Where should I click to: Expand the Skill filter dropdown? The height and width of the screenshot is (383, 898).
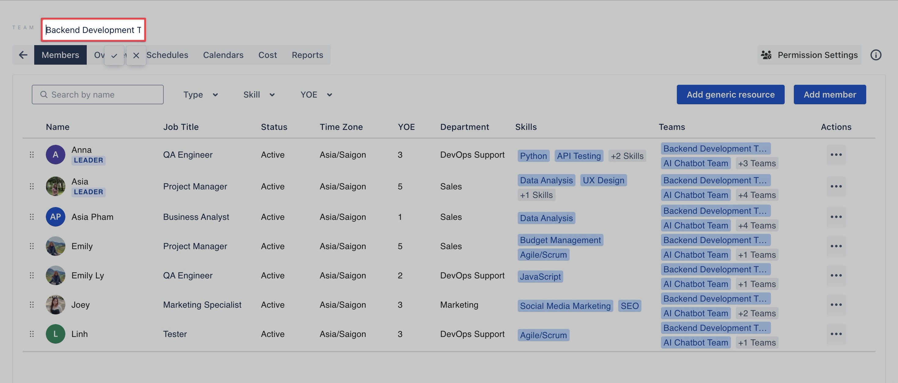(259, 95)
